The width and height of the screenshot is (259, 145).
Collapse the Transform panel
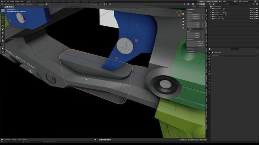191,10
